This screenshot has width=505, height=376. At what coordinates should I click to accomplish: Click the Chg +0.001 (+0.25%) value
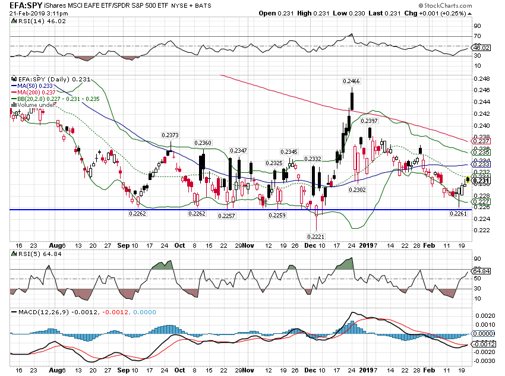(435, 14)
